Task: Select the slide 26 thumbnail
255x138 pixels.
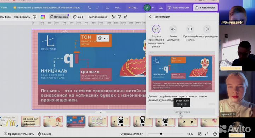Action: point(53,121)
